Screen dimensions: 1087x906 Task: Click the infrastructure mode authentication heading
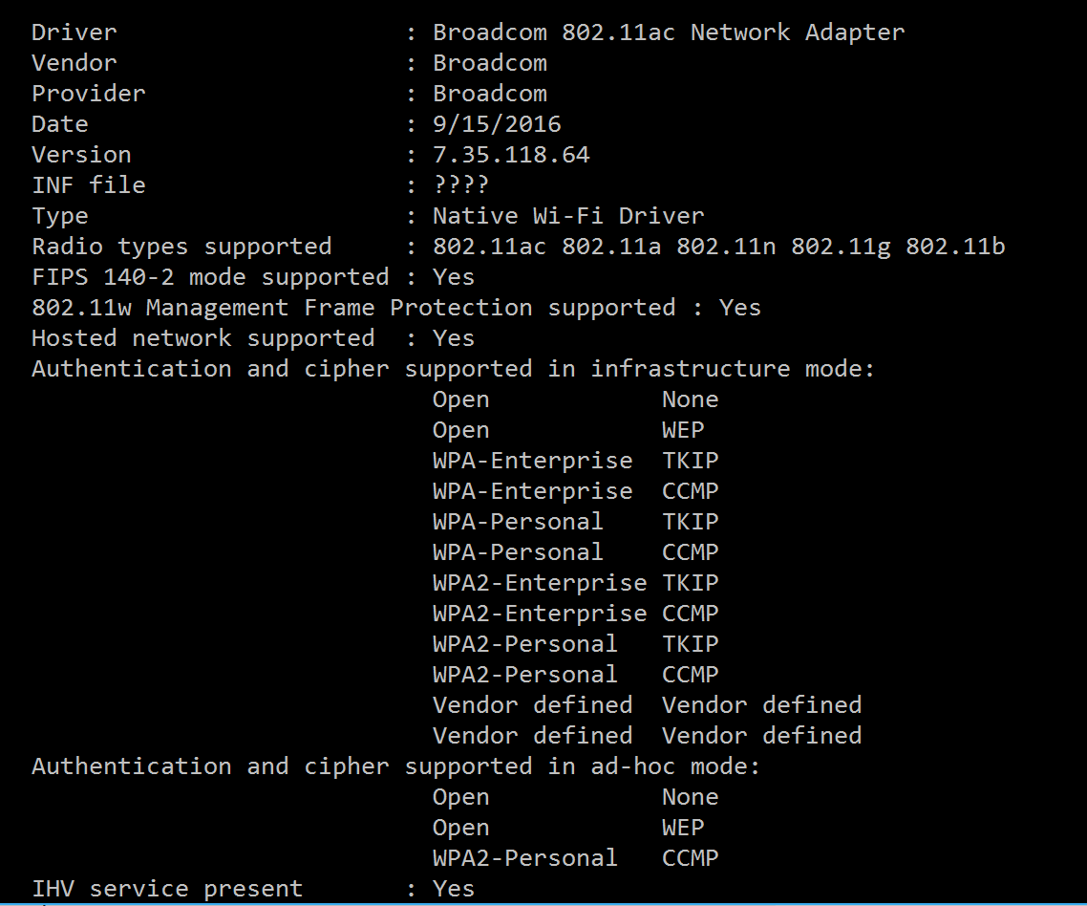453,369
